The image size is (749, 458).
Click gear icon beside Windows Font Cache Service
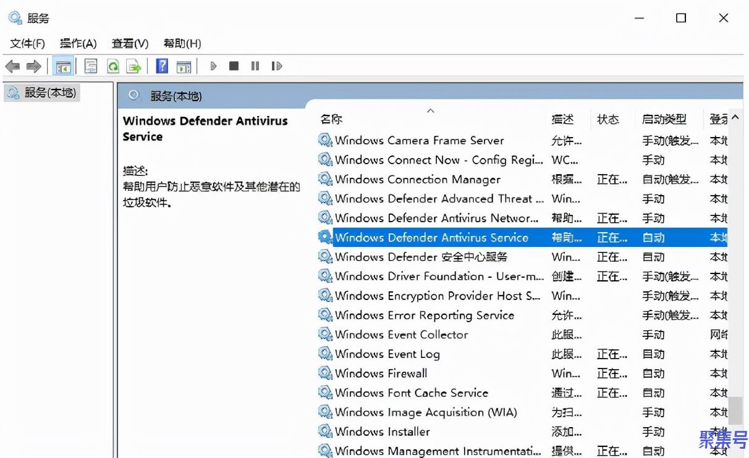(325, 393)
